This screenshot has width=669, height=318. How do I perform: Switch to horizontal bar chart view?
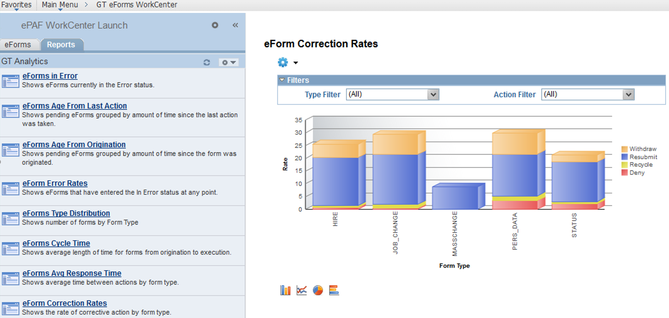tap(334, 290)
